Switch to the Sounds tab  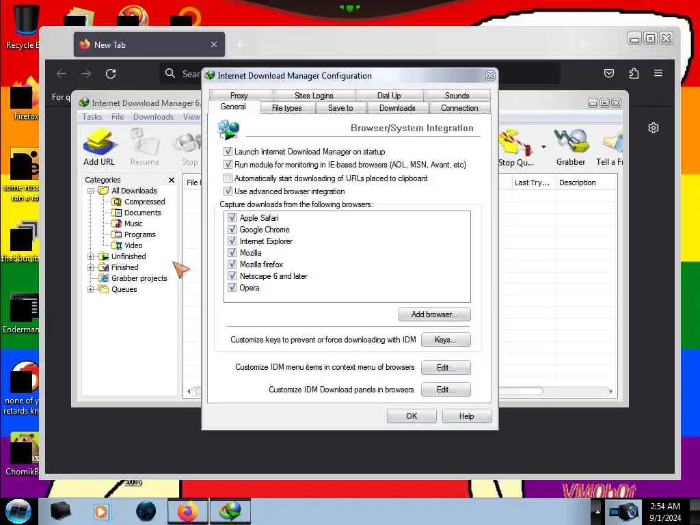click(457, 95)
